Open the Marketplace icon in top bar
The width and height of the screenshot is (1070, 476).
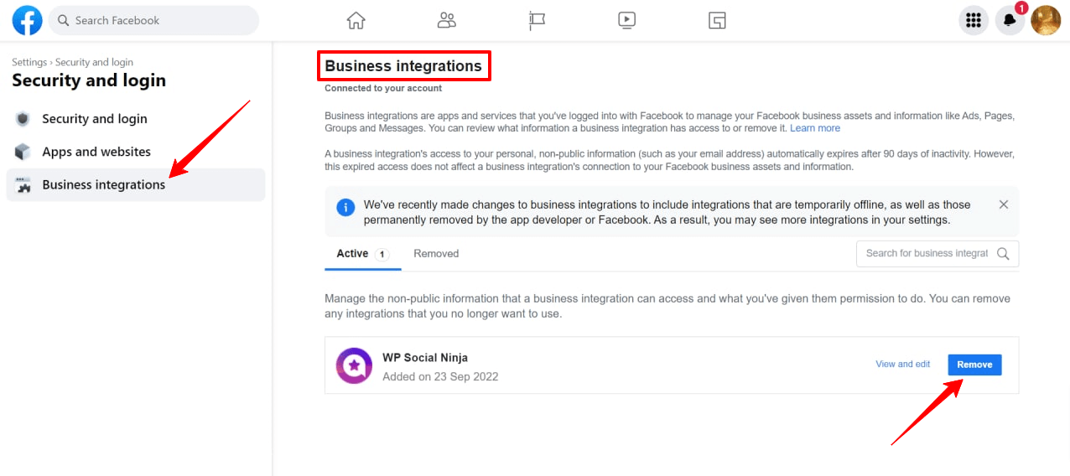717,21
